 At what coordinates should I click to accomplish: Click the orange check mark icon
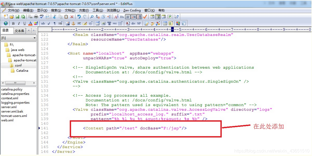click(145, 17)
